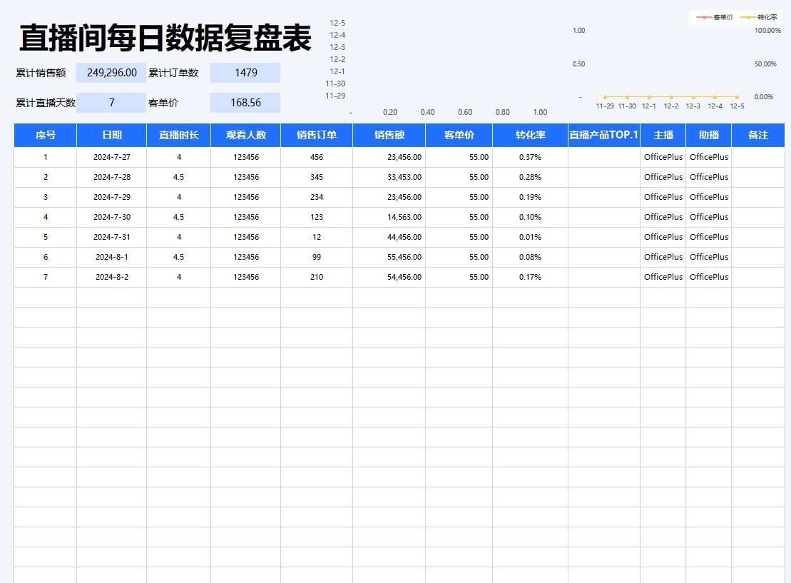The width and height of the screenshot is (791, 583).
Task: Click sales amount 55,456.00
Action: [389, 257]
